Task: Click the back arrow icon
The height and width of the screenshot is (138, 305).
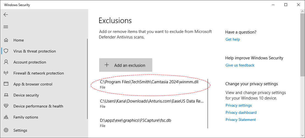Action: tap(6, 15)
